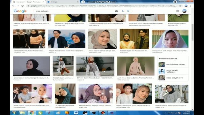Open Google account avatar beside apps grid
Screen dimensions: 204x115
tap(184, 11)
